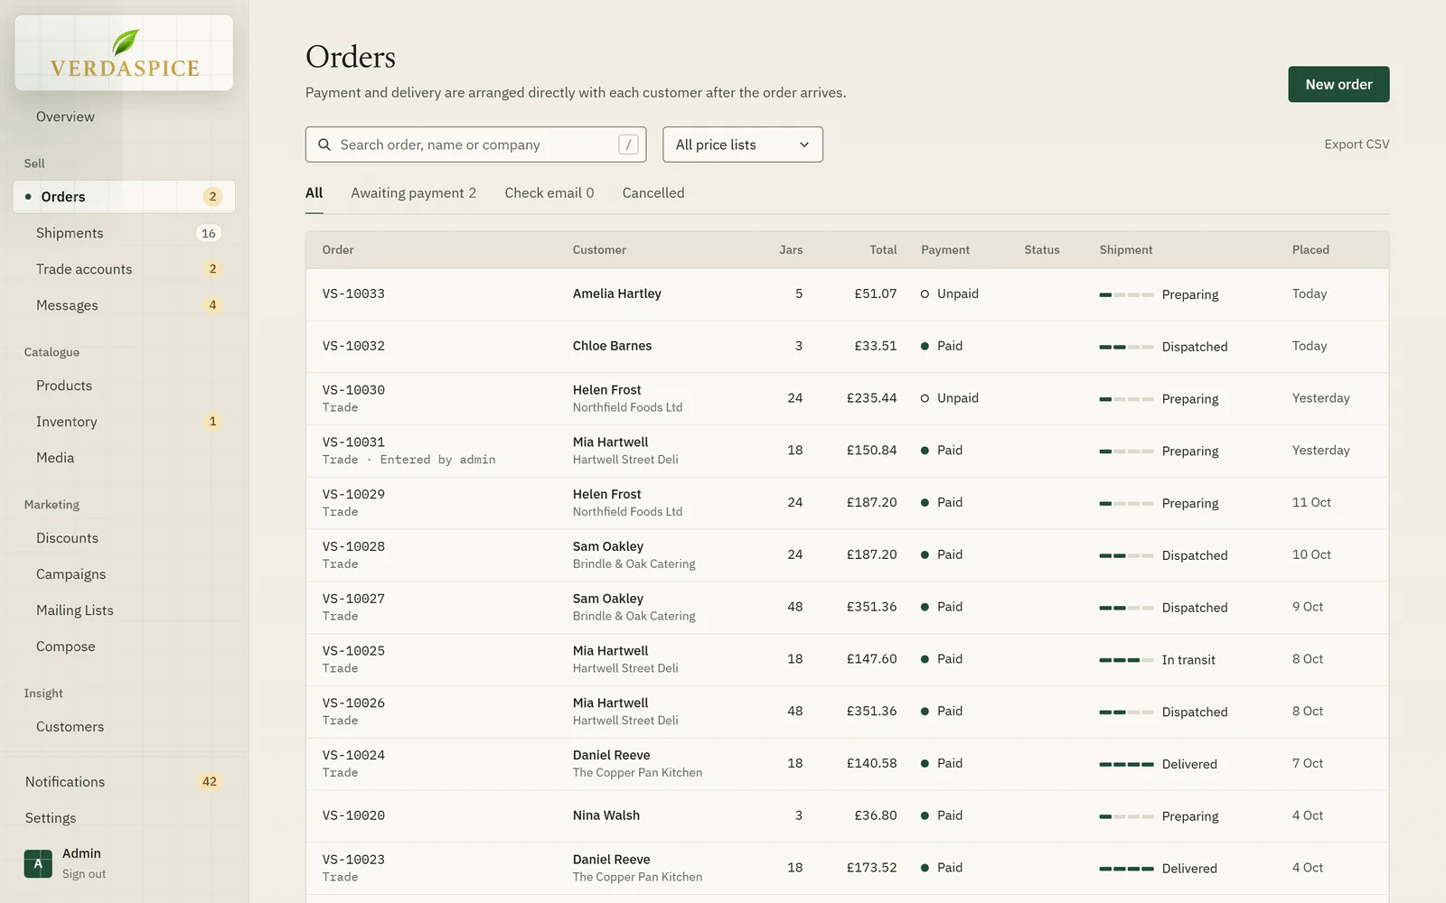
Task: Open the Messages section
Action: pos(124,305)
